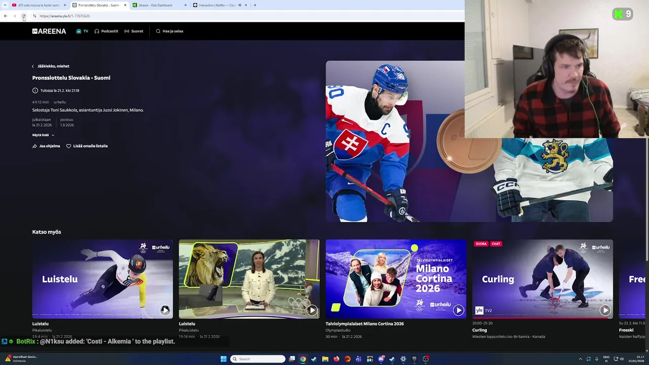
Task: Open the Suorat live section
Action: [133, 31]
